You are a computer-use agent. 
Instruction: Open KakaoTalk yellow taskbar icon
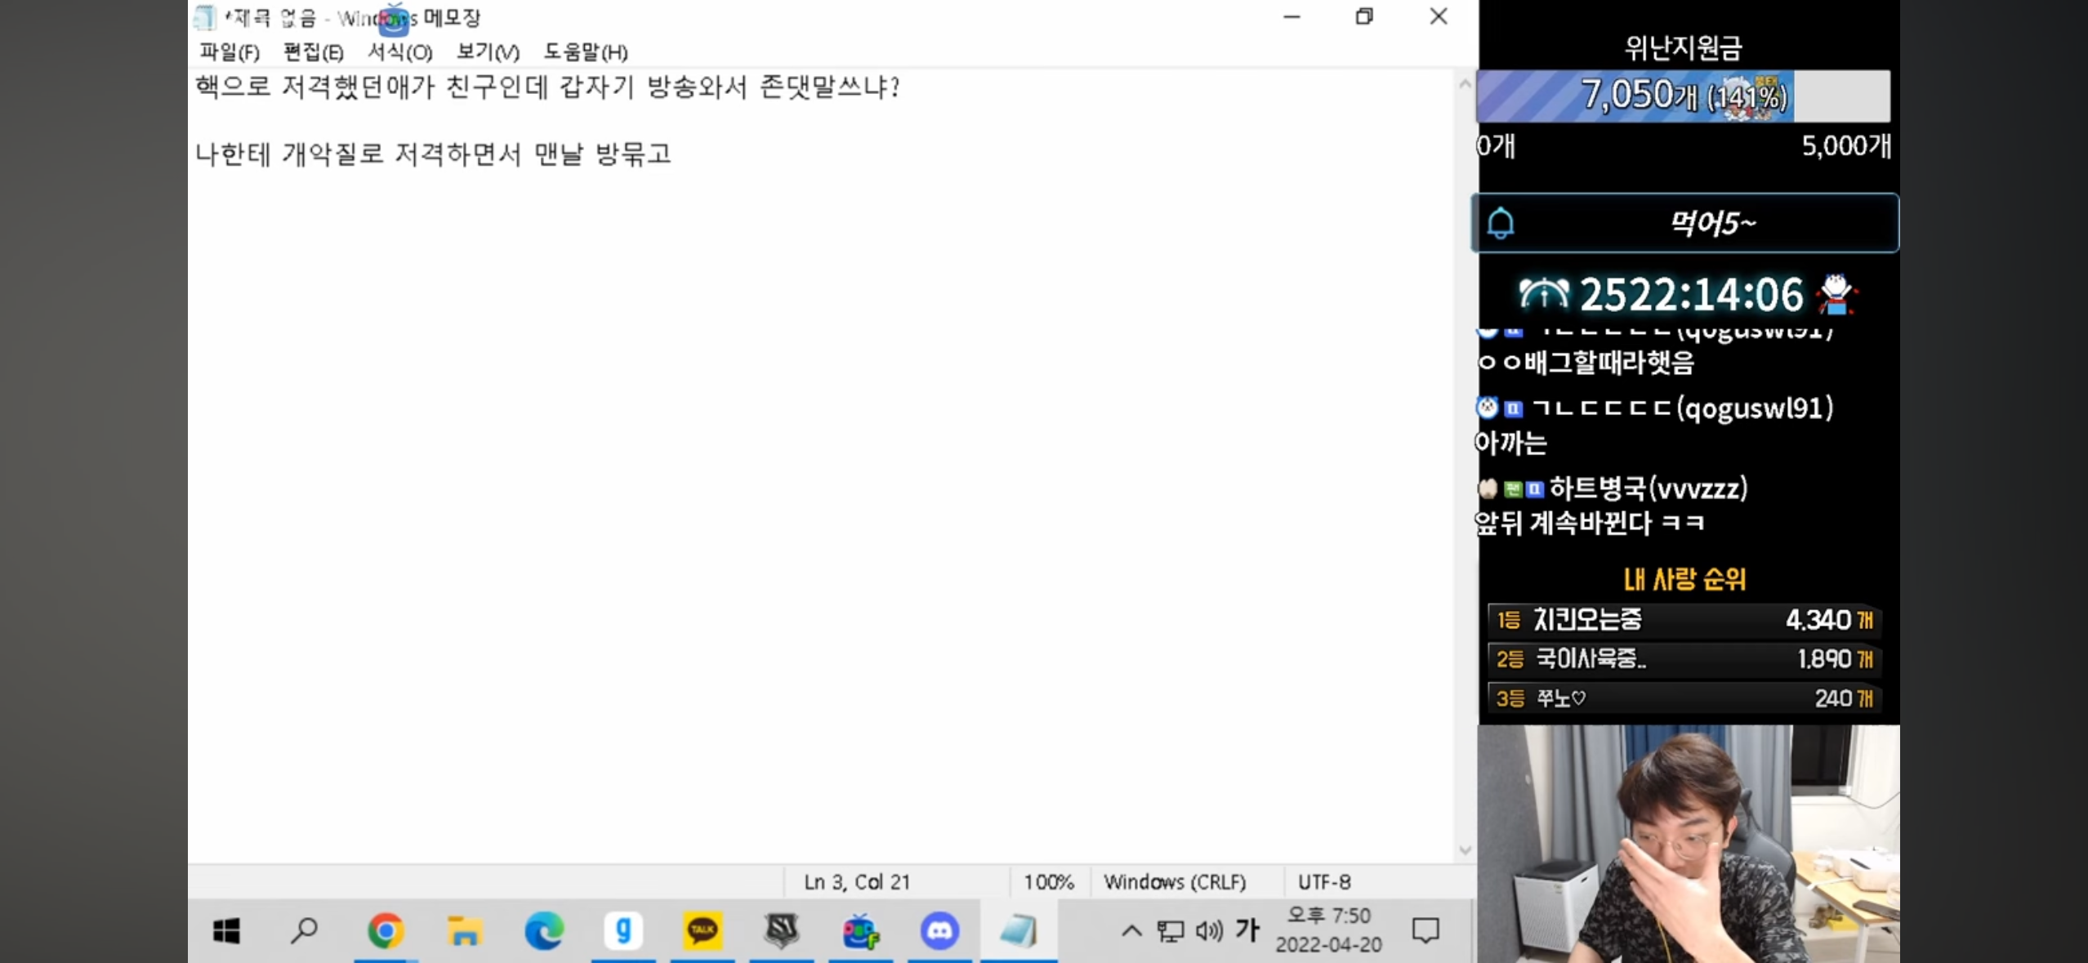click(703, 930)
